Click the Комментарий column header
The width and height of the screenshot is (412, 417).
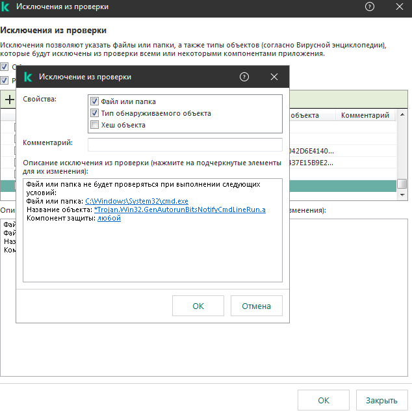tap(365, 115)
